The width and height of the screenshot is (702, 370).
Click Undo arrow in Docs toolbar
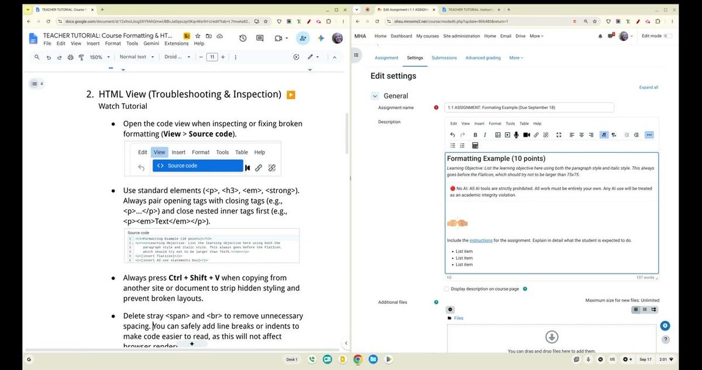point(49,57)
